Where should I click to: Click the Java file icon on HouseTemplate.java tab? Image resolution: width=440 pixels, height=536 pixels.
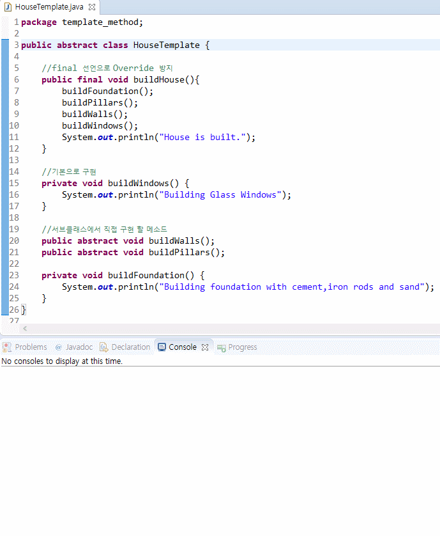pyautogui.click(x=8, y=7)
